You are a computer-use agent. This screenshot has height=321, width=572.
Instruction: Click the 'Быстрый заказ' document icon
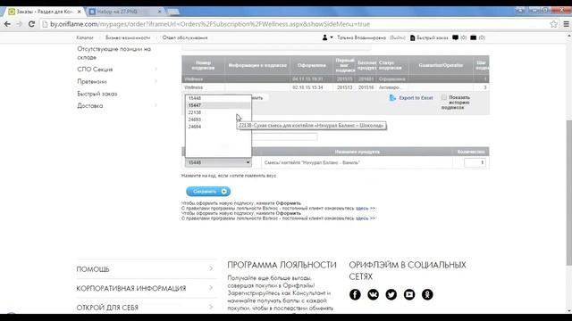[412, 37]
